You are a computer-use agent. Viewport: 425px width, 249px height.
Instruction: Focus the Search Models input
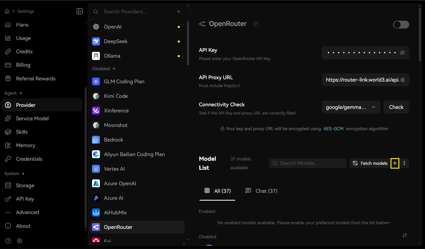tap(308, 163)
